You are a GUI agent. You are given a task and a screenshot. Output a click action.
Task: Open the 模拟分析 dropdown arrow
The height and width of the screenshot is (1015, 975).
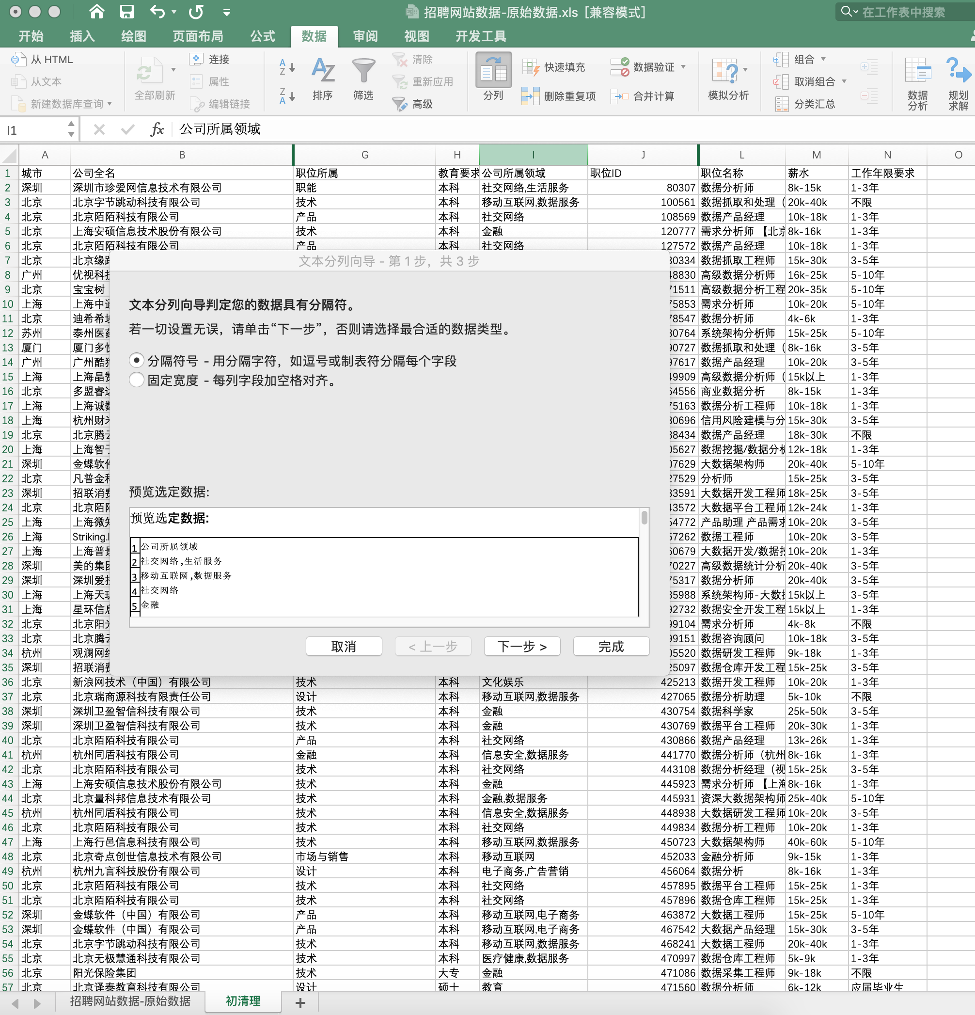(x=745, y=69)
